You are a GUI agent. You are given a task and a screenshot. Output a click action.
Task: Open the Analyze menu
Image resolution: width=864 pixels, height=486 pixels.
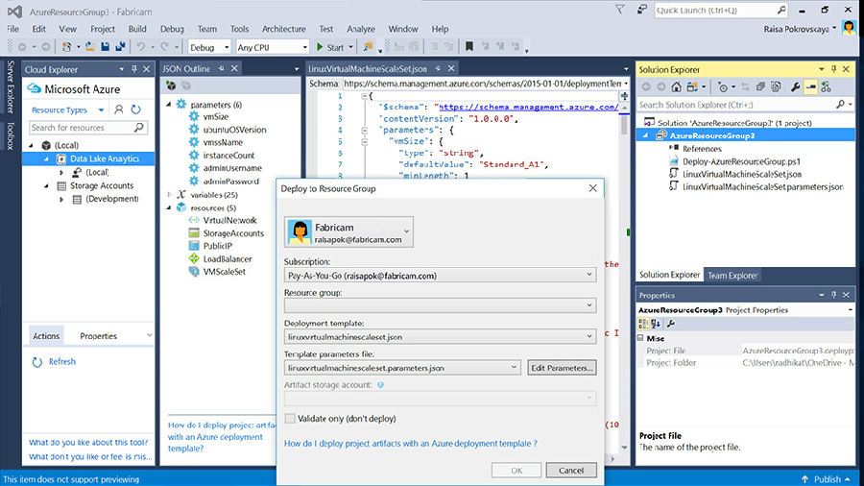(361, 29)
